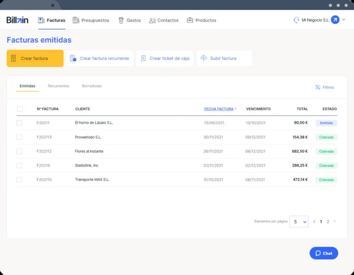Screen dimensions: 354x275
Task: Switch to the Borradores tab
Action: click(92, 86)
